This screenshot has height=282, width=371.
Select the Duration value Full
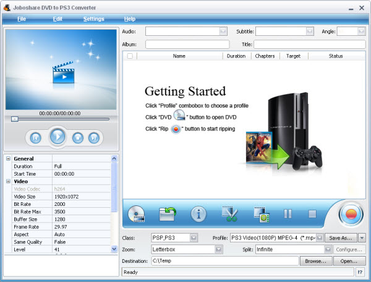(82, 166)
